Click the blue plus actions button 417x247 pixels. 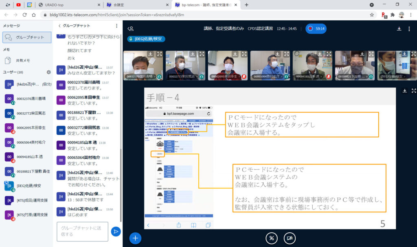click(135, 238)
